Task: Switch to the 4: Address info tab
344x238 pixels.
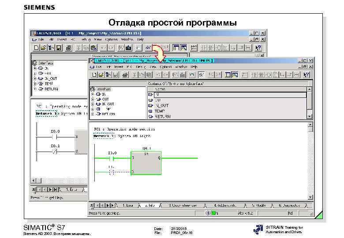Action: click(x=225, y=205)
